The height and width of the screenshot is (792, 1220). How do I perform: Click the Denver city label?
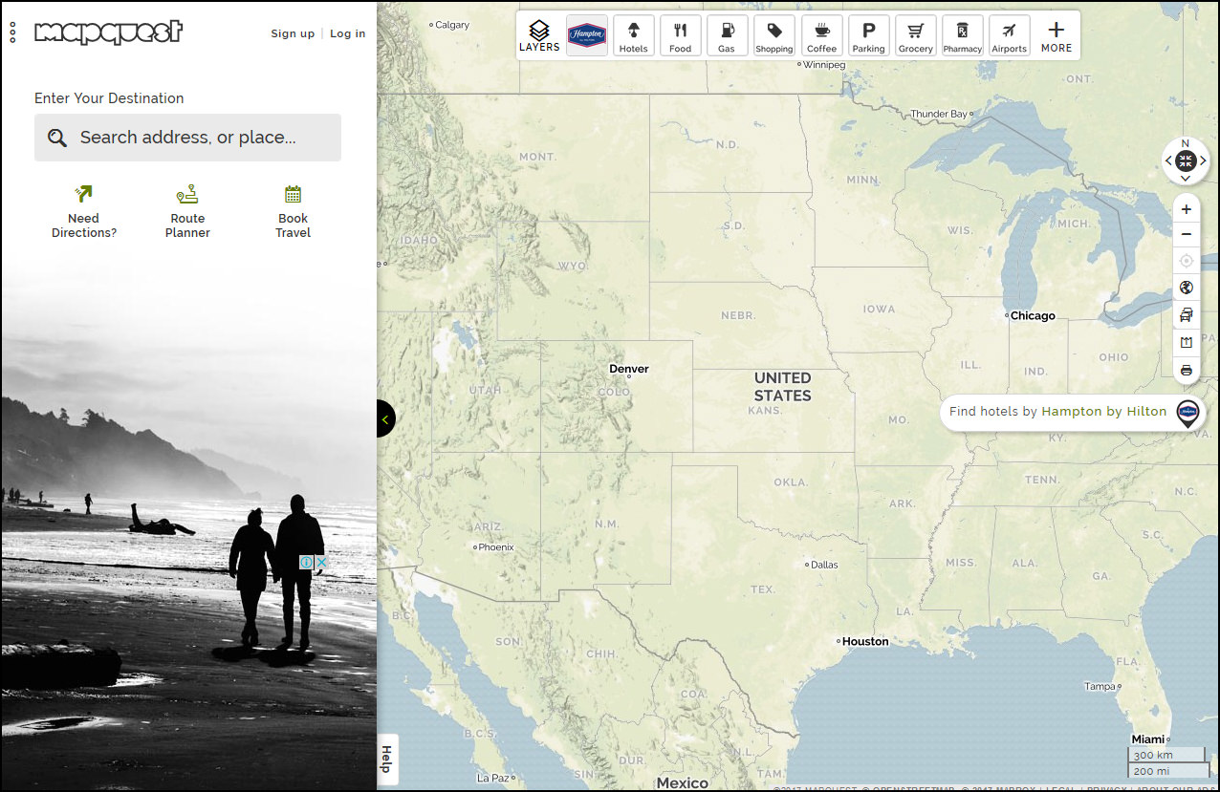pyautogui.click(x=629, y=369)
